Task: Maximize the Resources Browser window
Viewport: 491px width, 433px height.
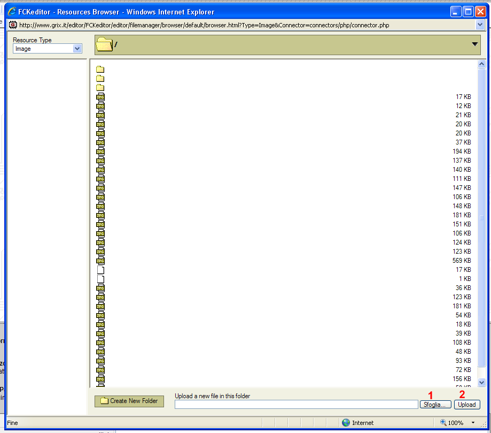Action: click(468, 12)
